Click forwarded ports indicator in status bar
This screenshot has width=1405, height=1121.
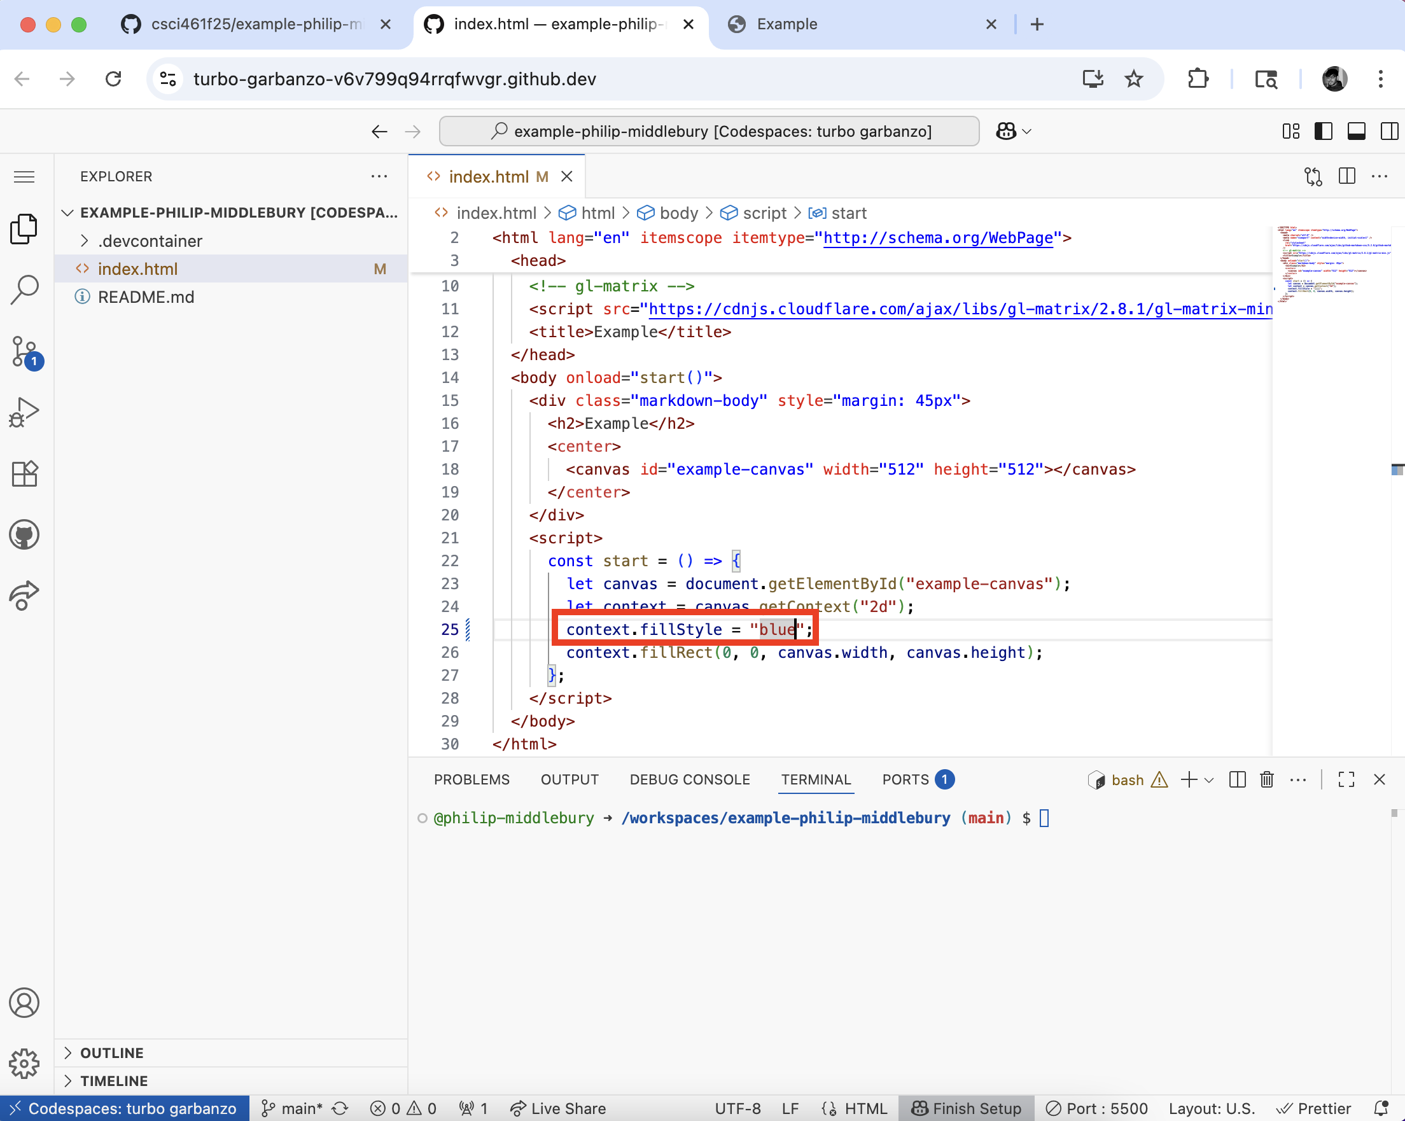coord(473,1109)
